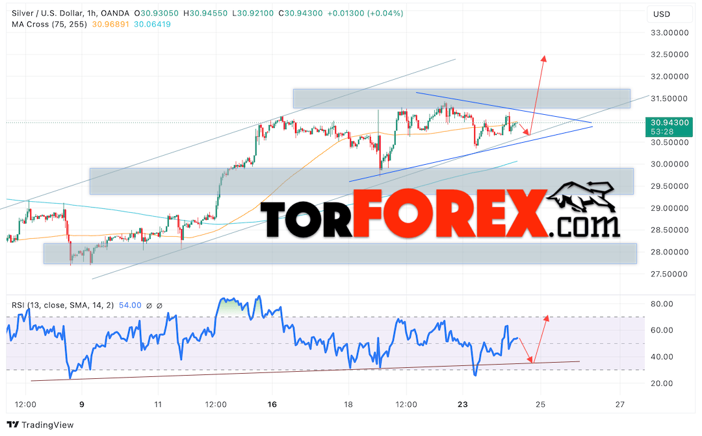Image resolution: width=702 pixels, height=436 pixels.
Task: Click the RSI value 54.00
Action: 130,305
